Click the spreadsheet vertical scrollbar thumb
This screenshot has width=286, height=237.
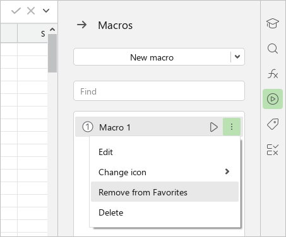52,53
